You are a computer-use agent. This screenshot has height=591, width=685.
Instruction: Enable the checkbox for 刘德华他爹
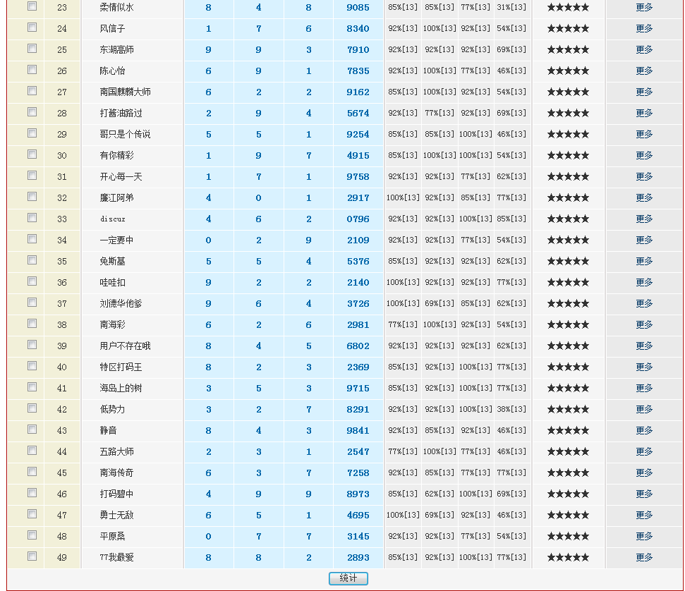click(x=32, y=303)
